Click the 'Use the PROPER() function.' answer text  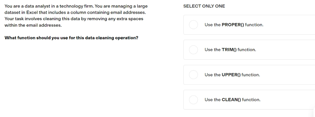click(x=234, y=25)
